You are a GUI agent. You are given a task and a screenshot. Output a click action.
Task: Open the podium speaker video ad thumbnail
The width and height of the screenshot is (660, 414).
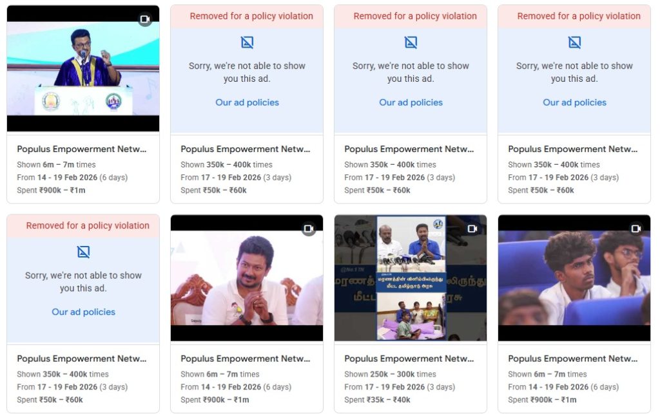(x=83, y=71)
